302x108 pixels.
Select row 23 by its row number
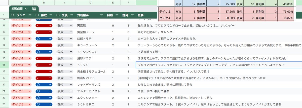click(x=4, y=104)
